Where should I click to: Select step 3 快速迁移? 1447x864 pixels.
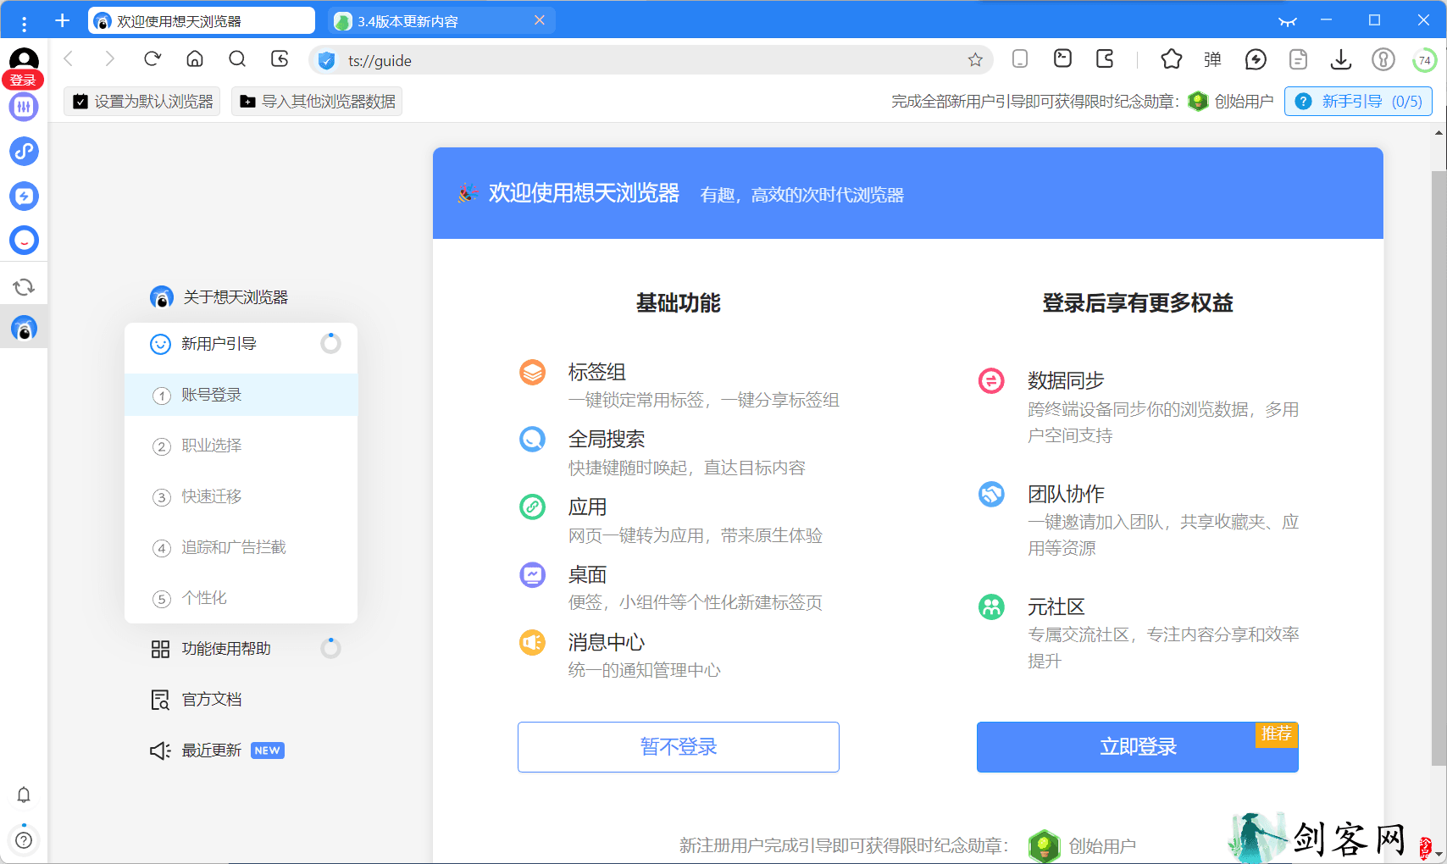(241, 496)
